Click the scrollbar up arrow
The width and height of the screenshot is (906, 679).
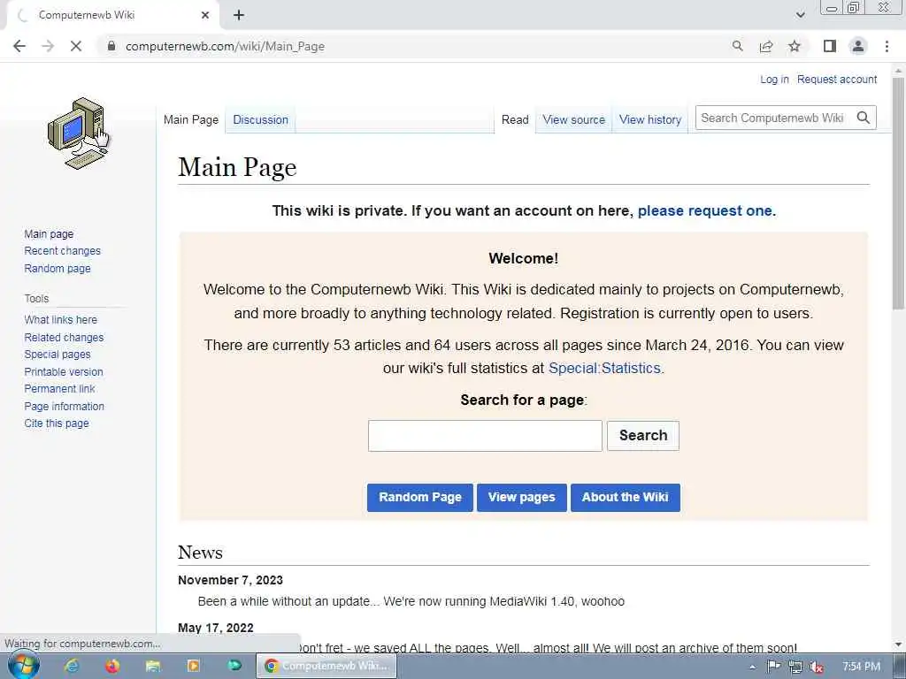point(898,71)
